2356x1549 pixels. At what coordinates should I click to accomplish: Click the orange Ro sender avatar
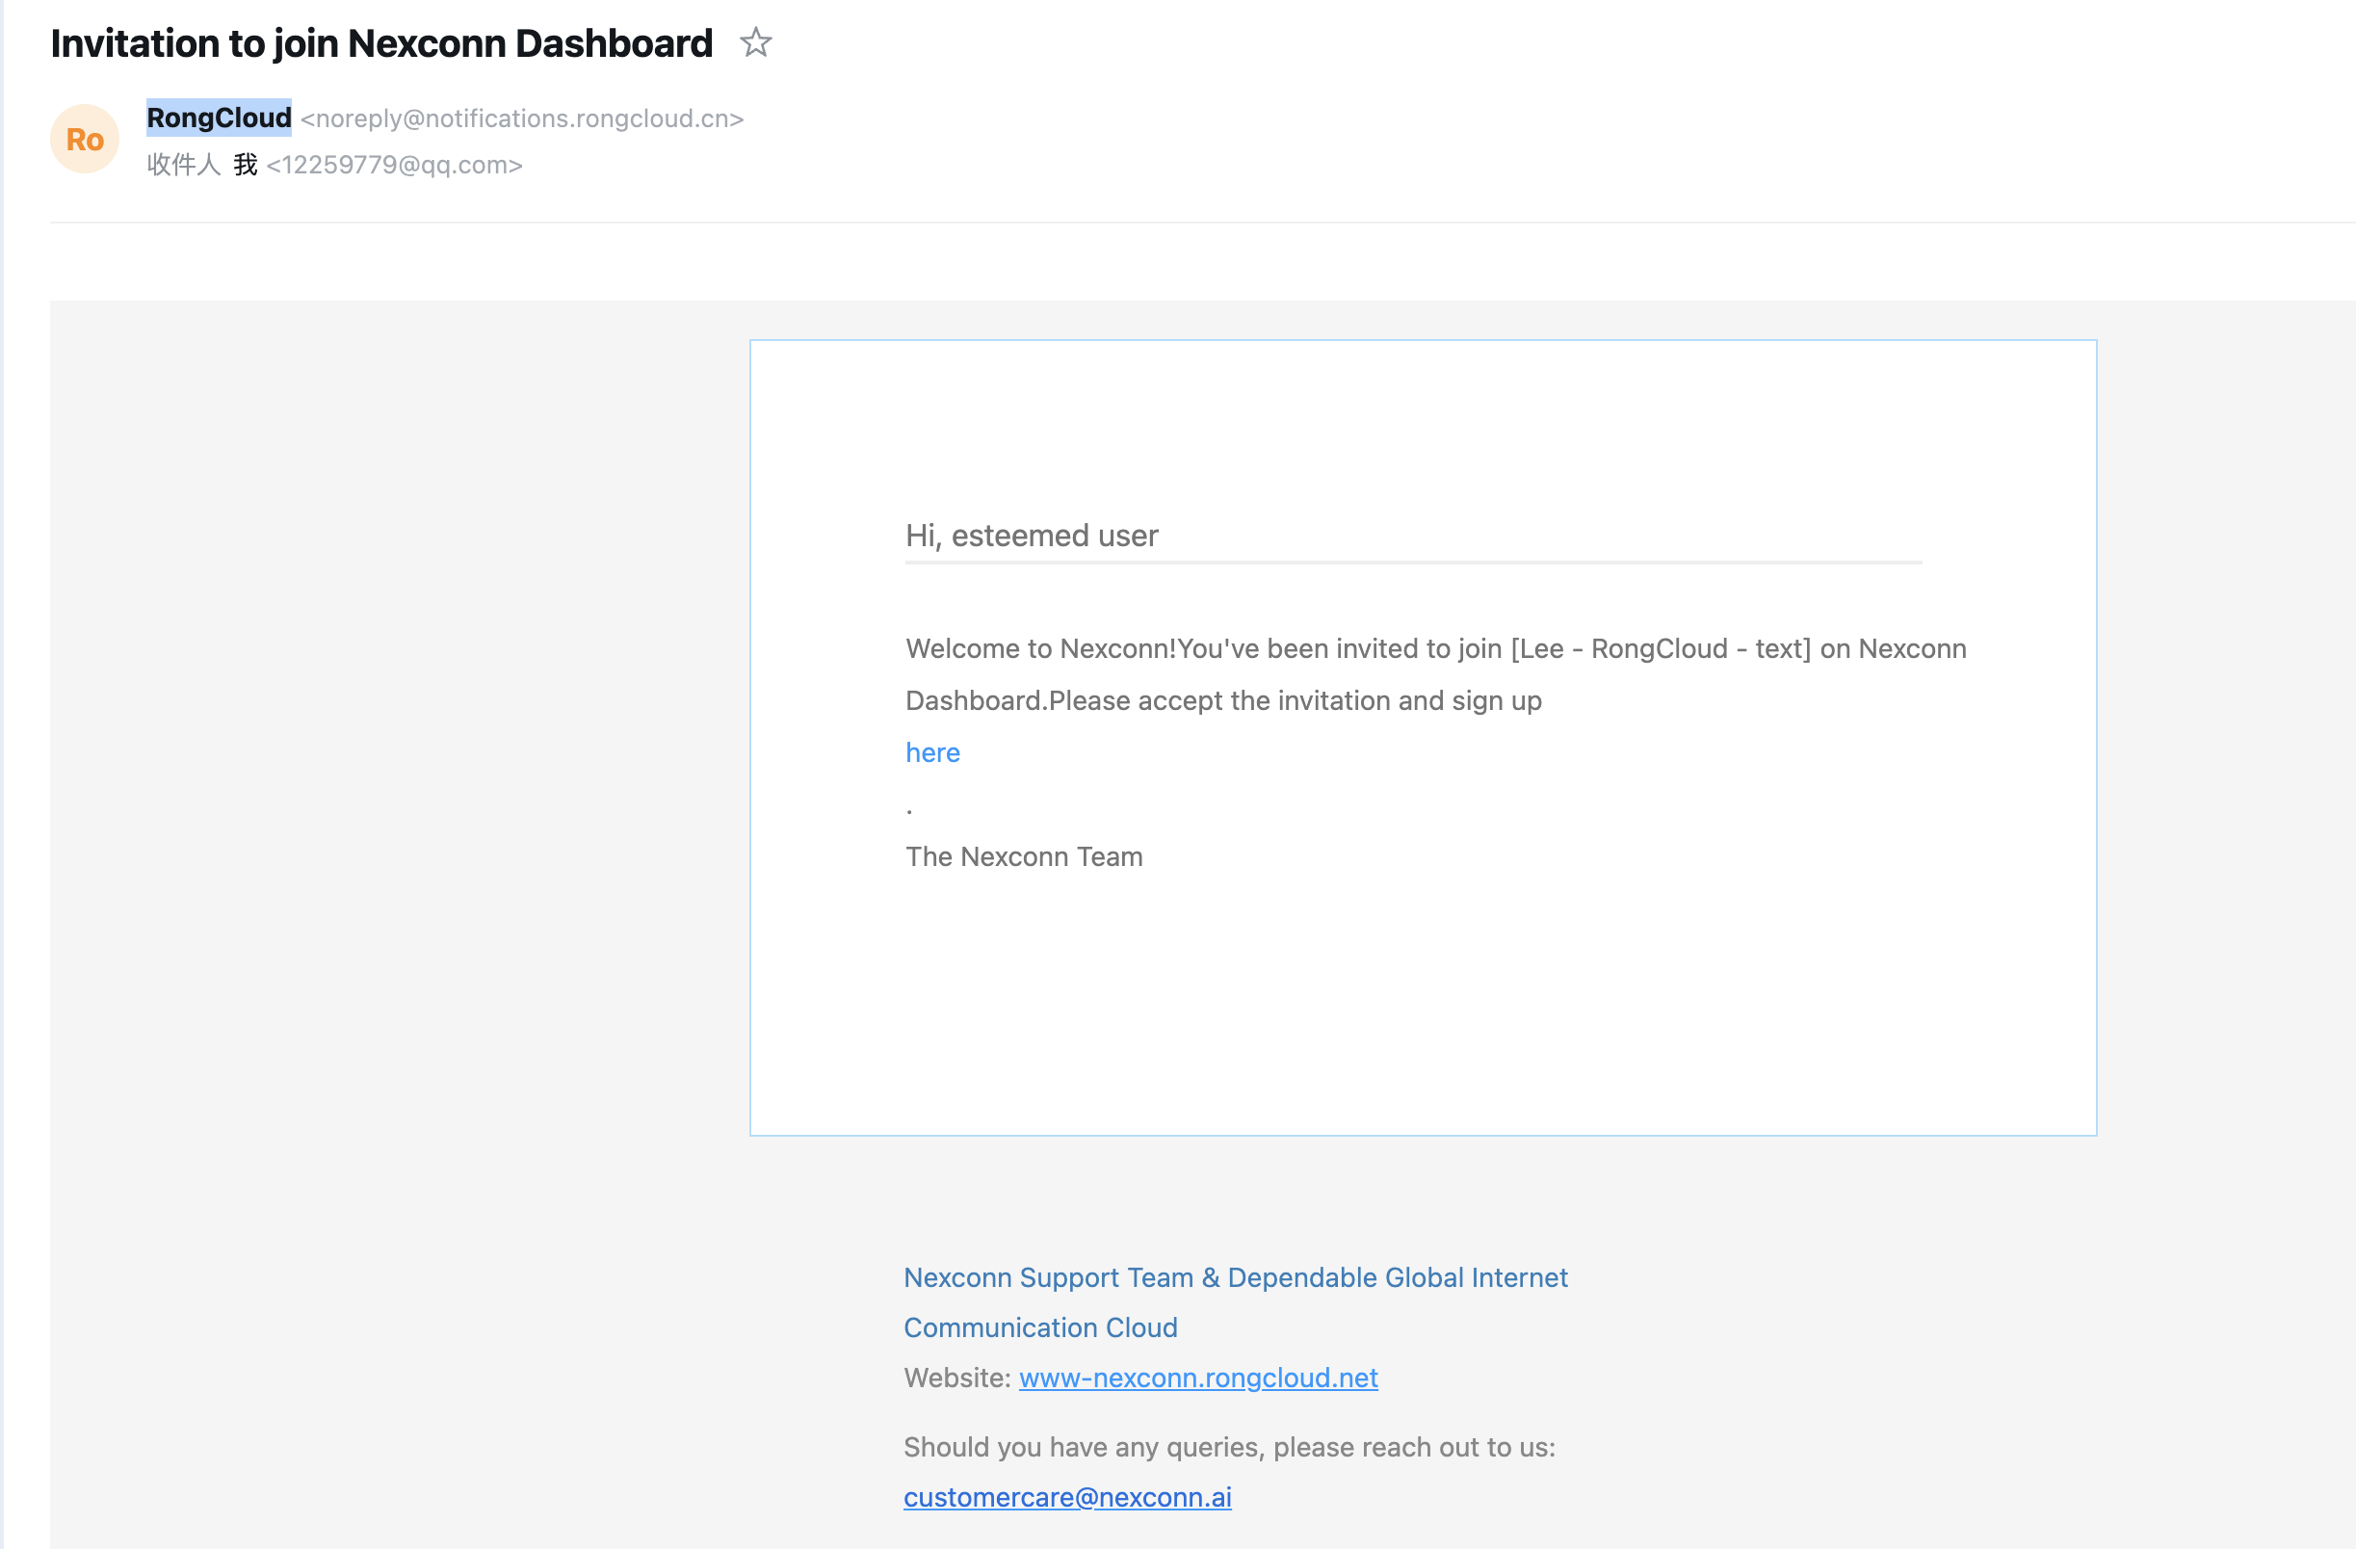(x=85, y=140)
